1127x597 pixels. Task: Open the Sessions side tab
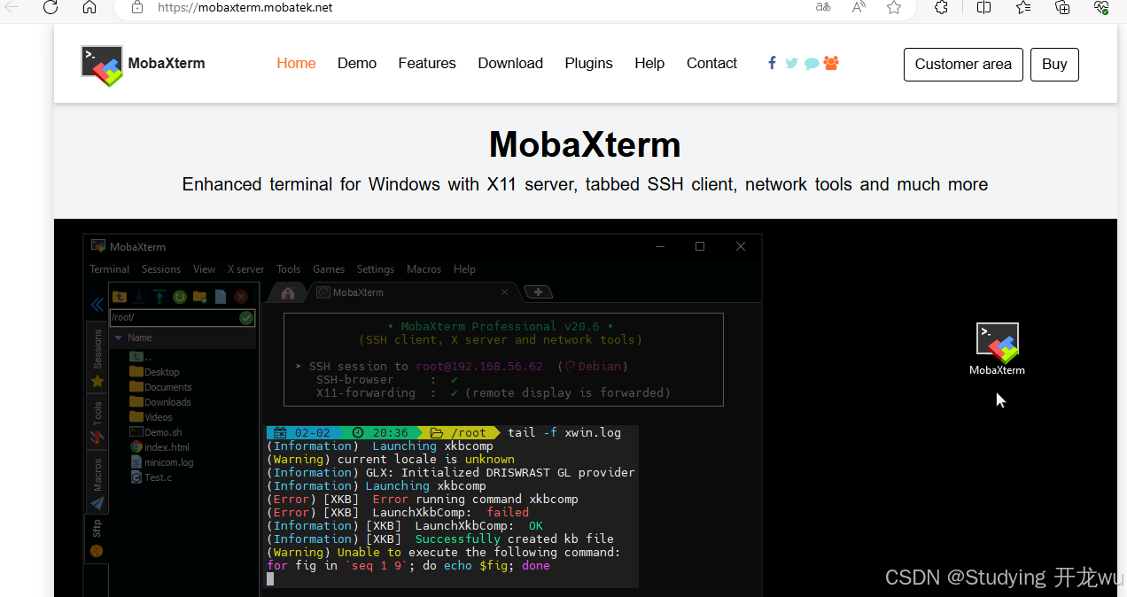pyautogui.click(x=97, y=358)
